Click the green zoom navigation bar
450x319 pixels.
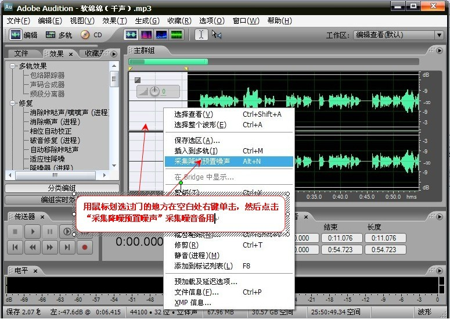[x=168, y=62]
